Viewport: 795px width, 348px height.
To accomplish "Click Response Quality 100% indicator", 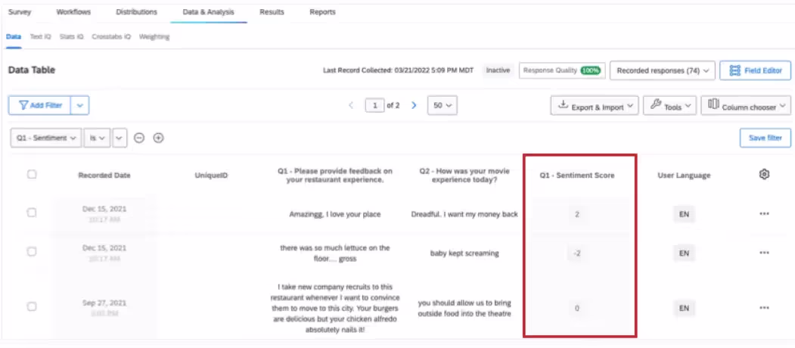I will pos(562,71).
